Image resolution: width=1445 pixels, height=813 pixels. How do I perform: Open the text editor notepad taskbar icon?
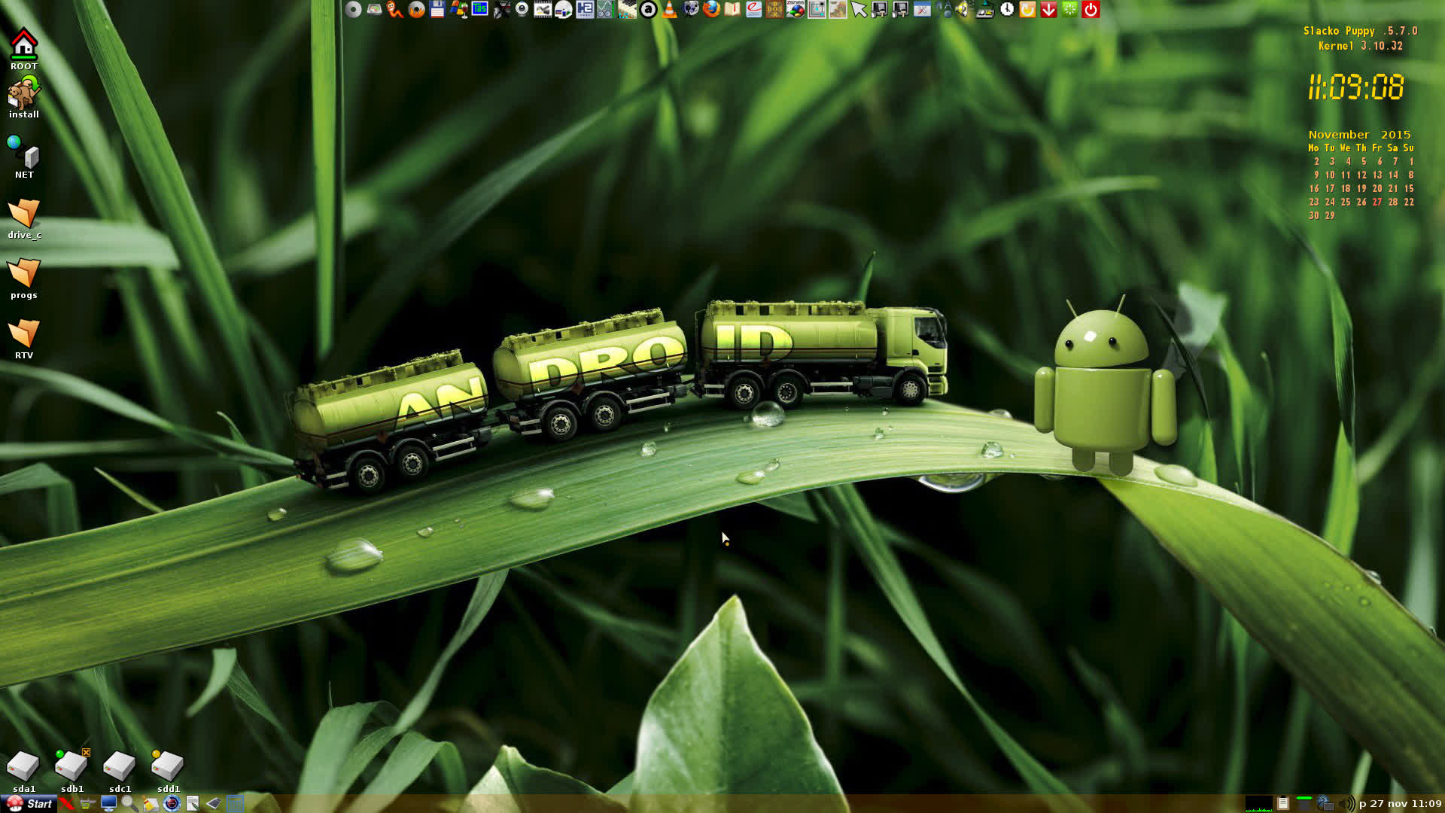click(193, 803)
